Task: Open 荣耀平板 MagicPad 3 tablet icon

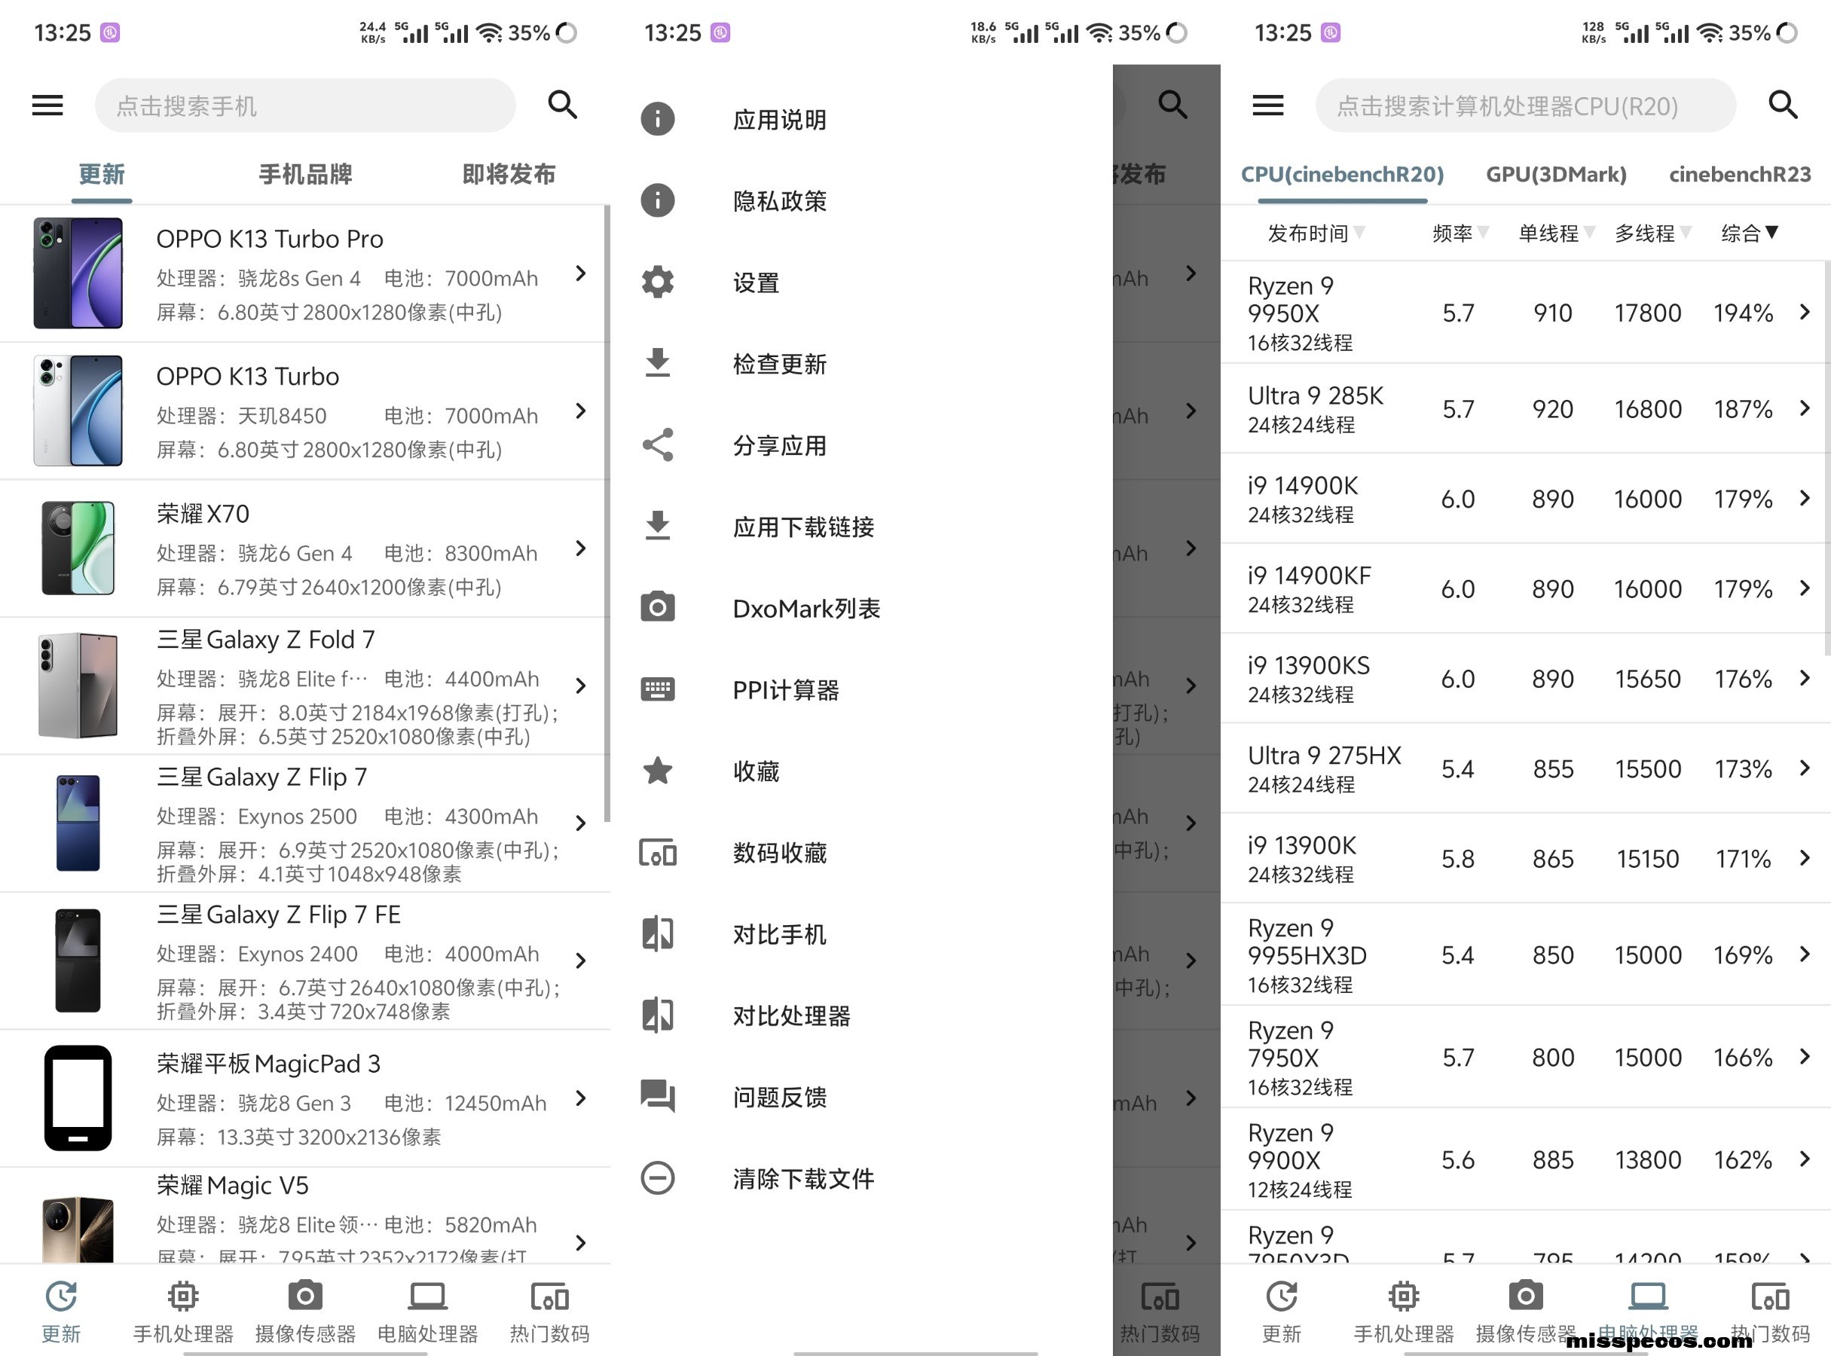Action: (78, 1098)
